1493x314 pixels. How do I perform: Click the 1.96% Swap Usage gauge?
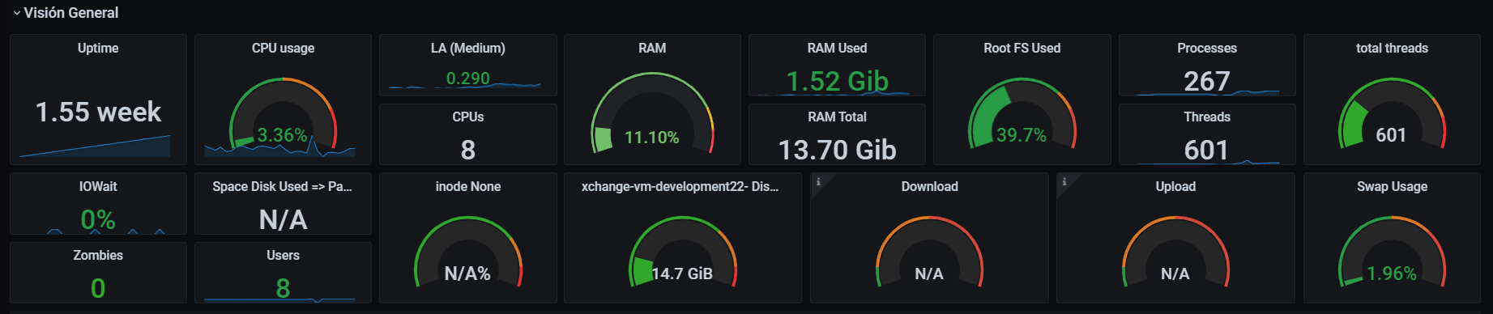click(x=1392, y=252)
